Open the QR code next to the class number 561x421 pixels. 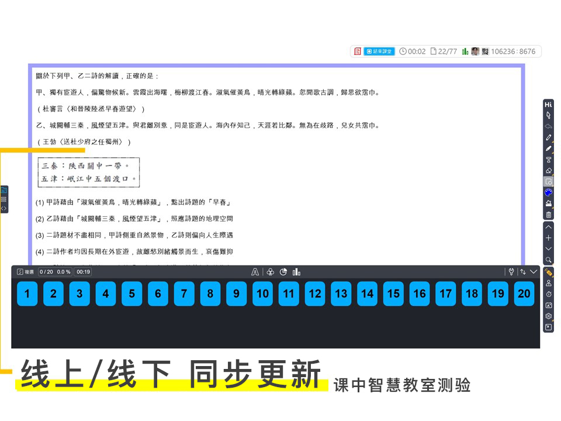pos(484,51)
